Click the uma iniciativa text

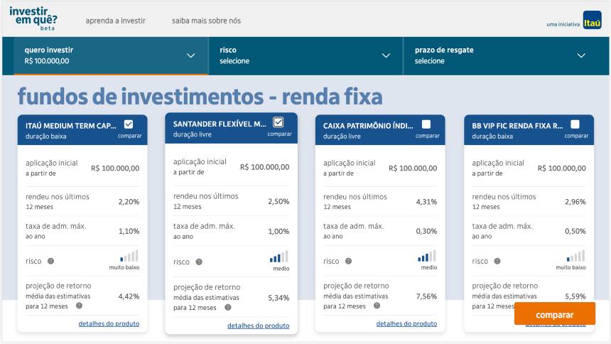coord(563,24)
